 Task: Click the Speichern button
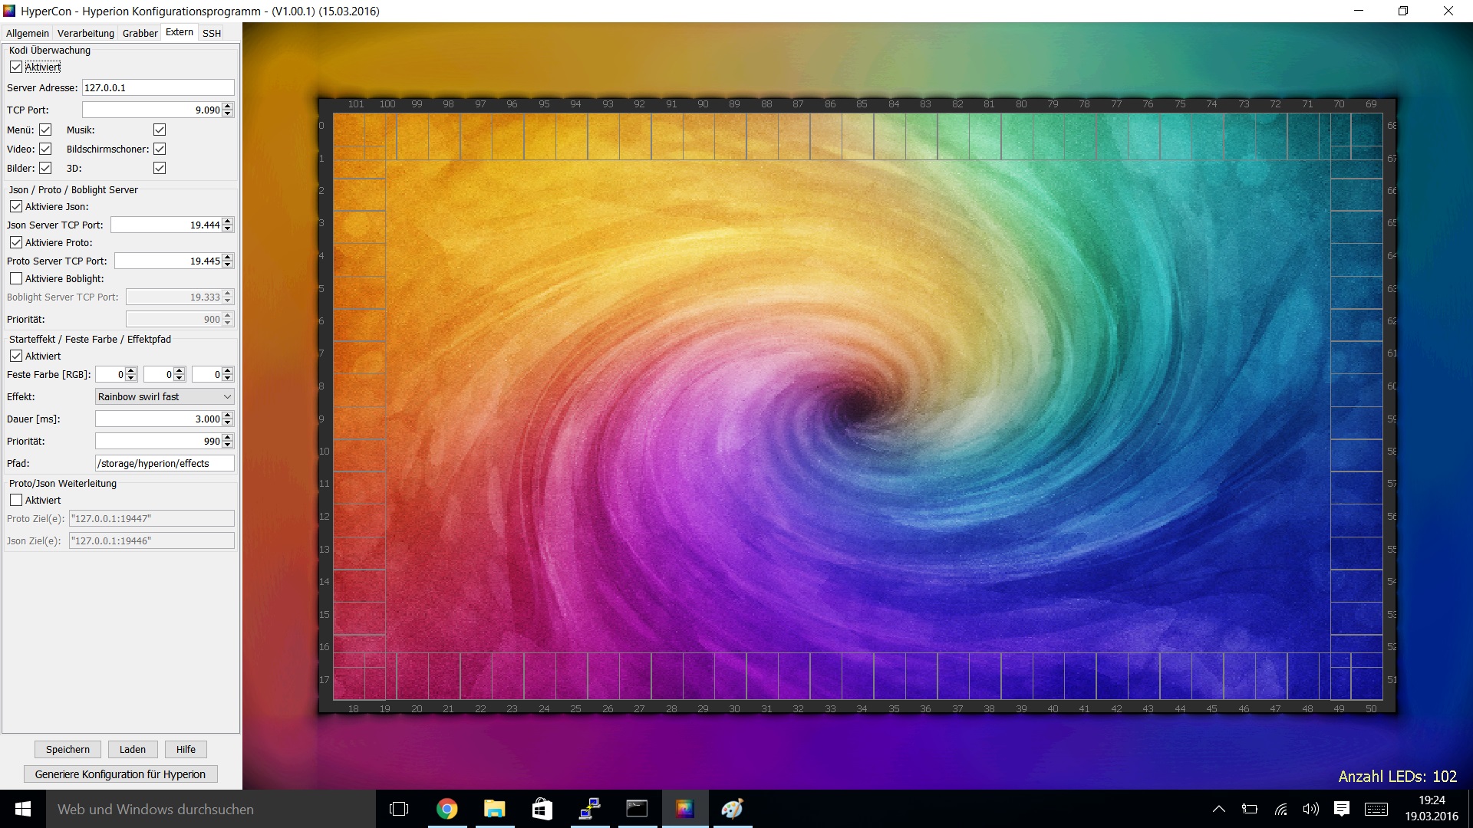point(68,750)
